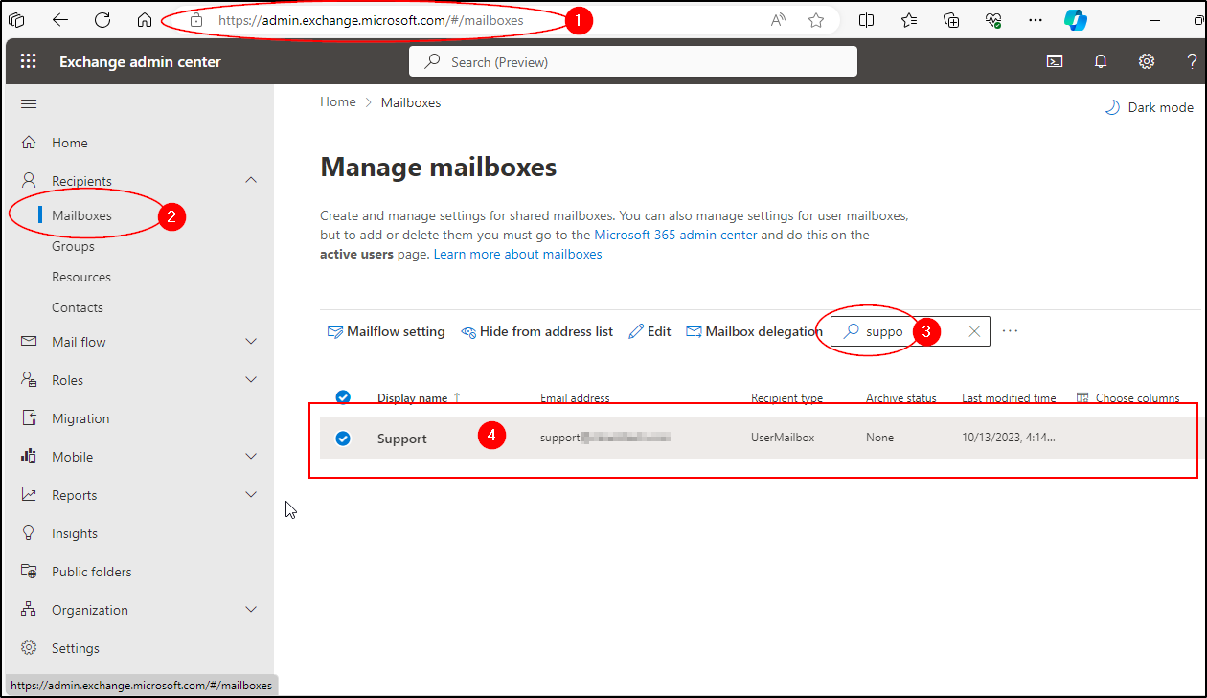Open Home in the left navigation

coord(69,143)
